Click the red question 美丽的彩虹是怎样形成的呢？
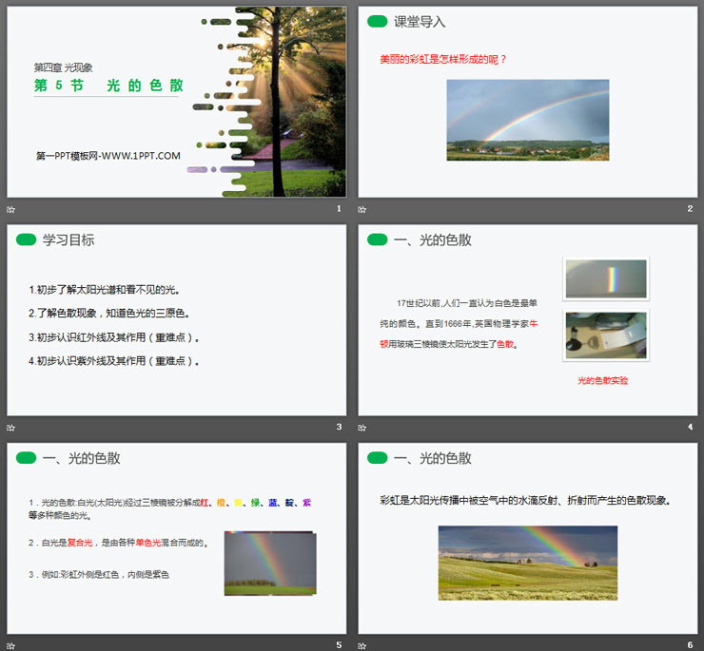The width and height of the screenshot is (704, 651). pos(443,59)
